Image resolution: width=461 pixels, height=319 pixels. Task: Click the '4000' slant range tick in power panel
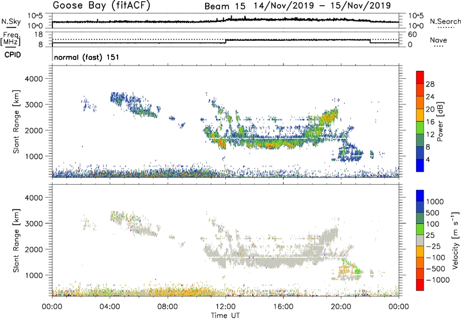click(x=33, y=79)
